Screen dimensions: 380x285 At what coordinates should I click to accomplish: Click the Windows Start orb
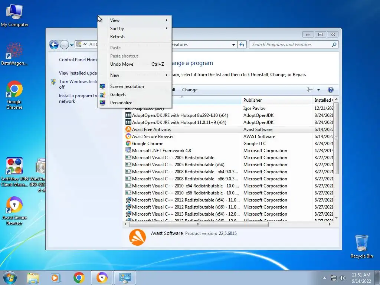pos(10,278)
